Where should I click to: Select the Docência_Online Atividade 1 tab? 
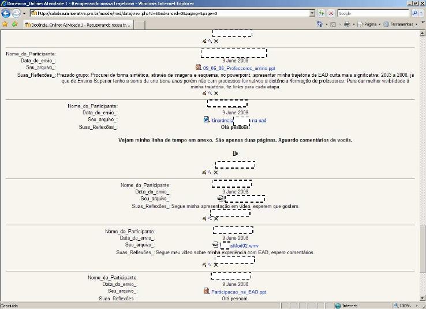pyautogui.click(x=78, y=25)
